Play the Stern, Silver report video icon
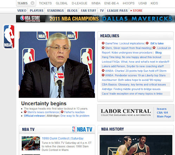This screenshot has height=155, width=175. tap(103, 48)
